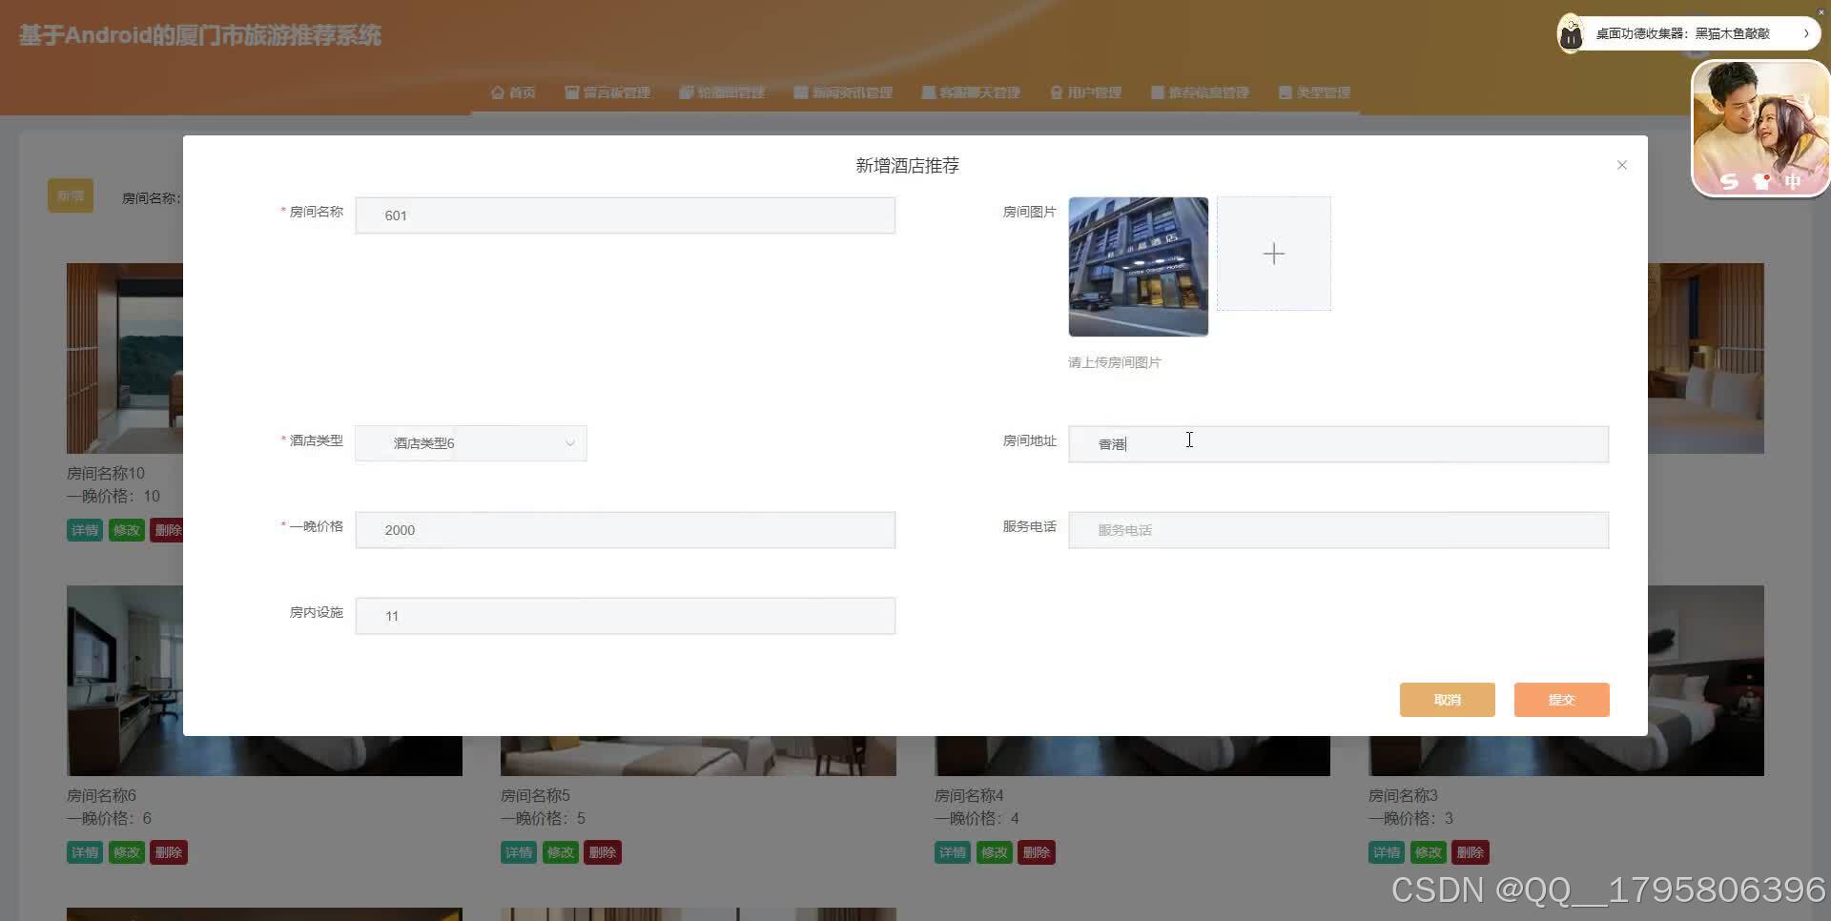
Task: View 详情 for 房间名称6
Action: [85, 852]
